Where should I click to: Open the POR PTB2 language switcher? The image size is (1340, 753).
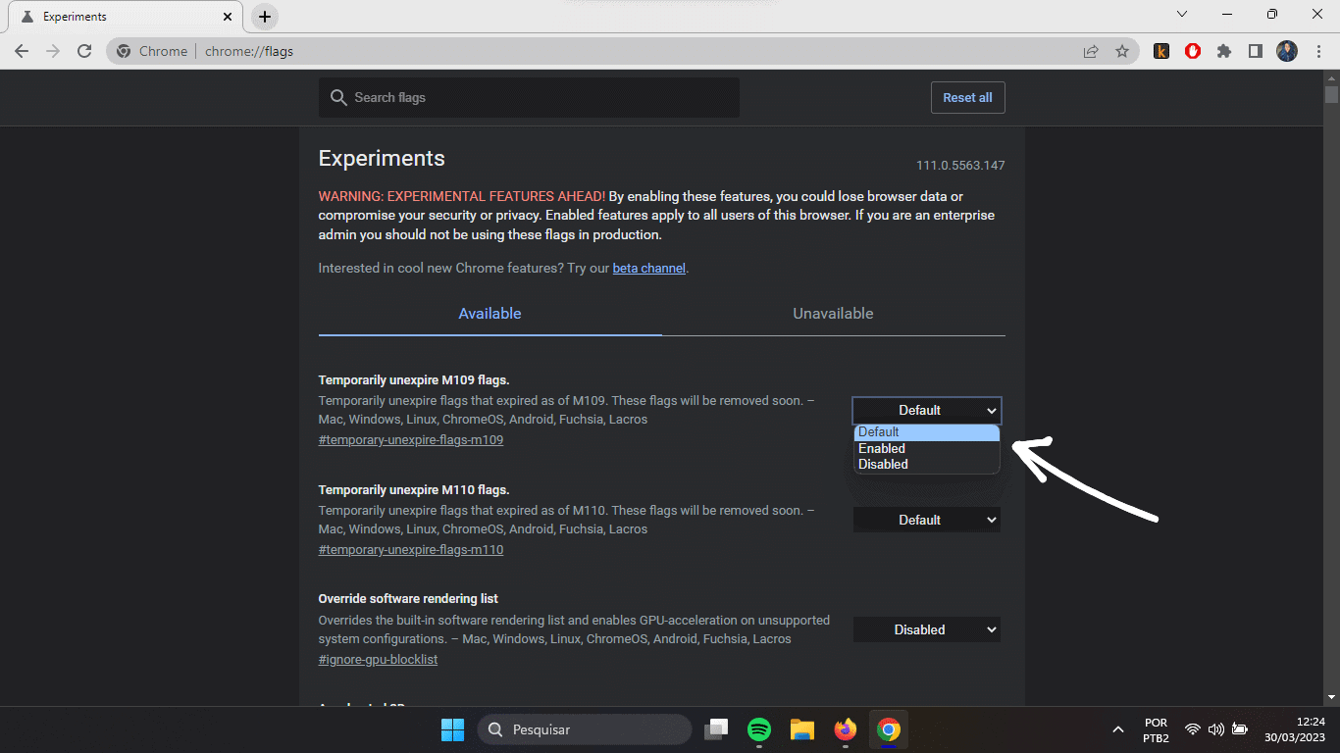click(x=1156, y=729)
